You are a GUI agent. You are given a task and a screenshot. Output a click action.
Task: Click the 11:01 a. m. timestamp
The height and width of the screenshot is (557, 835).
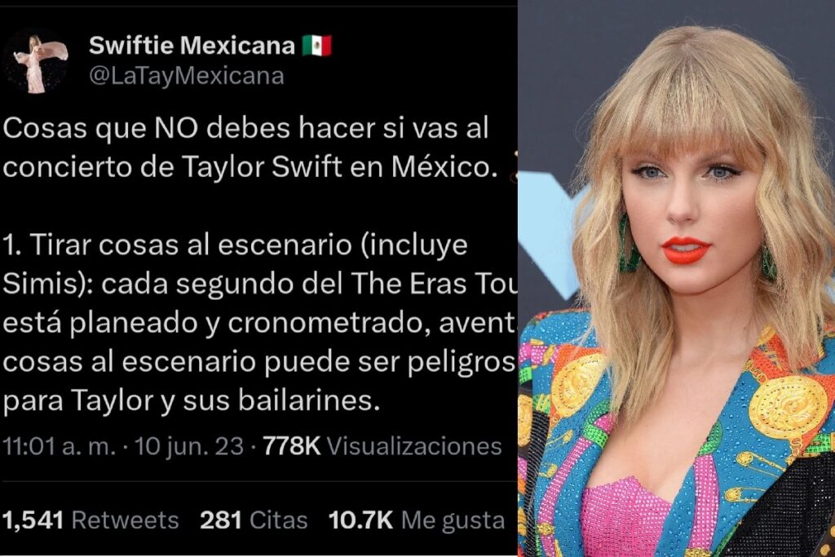[59, 446]
